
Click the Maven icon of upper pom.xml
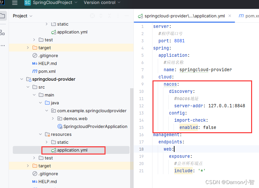point(35,71)
